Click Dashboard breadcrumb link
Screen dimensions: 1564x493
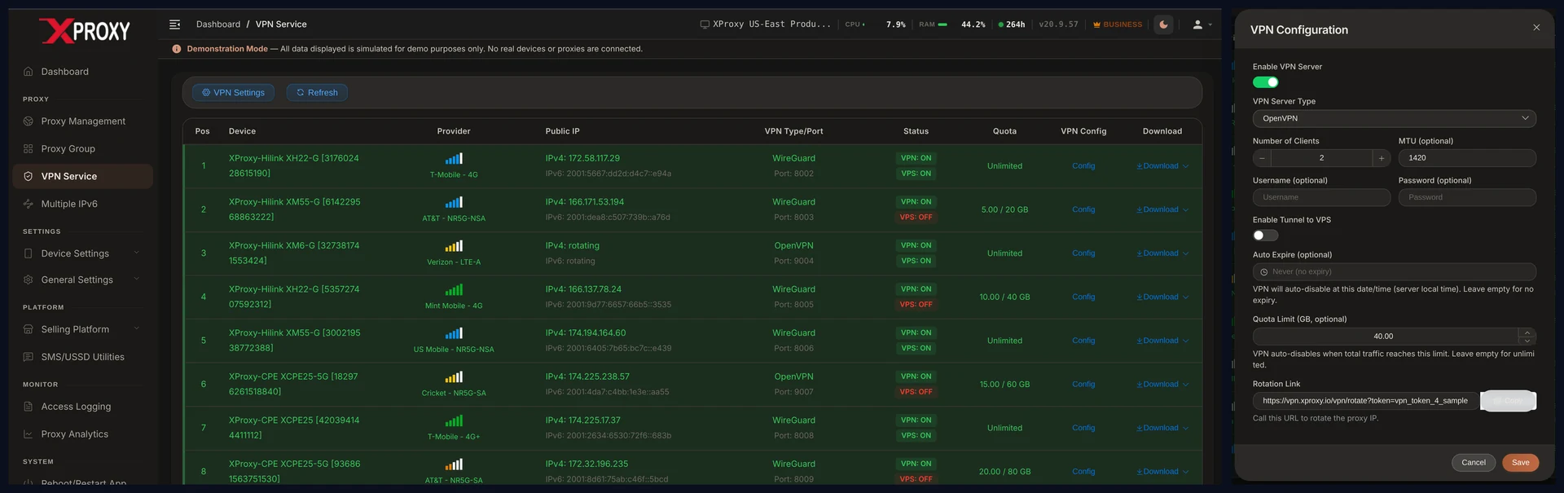click(218, 24)
